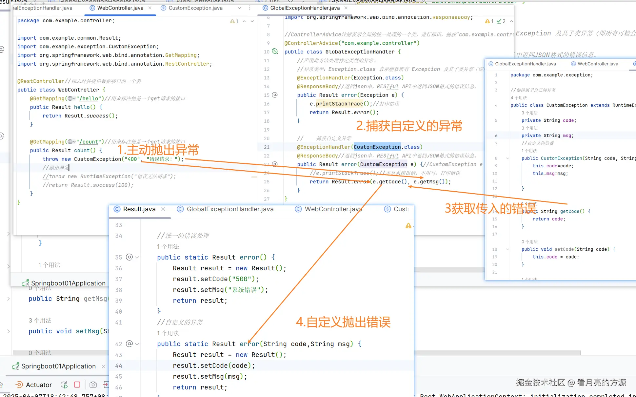Image resolution: width=636 pixels, height=397 pixels.
Task: Click globe icon beside /hello mapping
Action: click(70, 98)
